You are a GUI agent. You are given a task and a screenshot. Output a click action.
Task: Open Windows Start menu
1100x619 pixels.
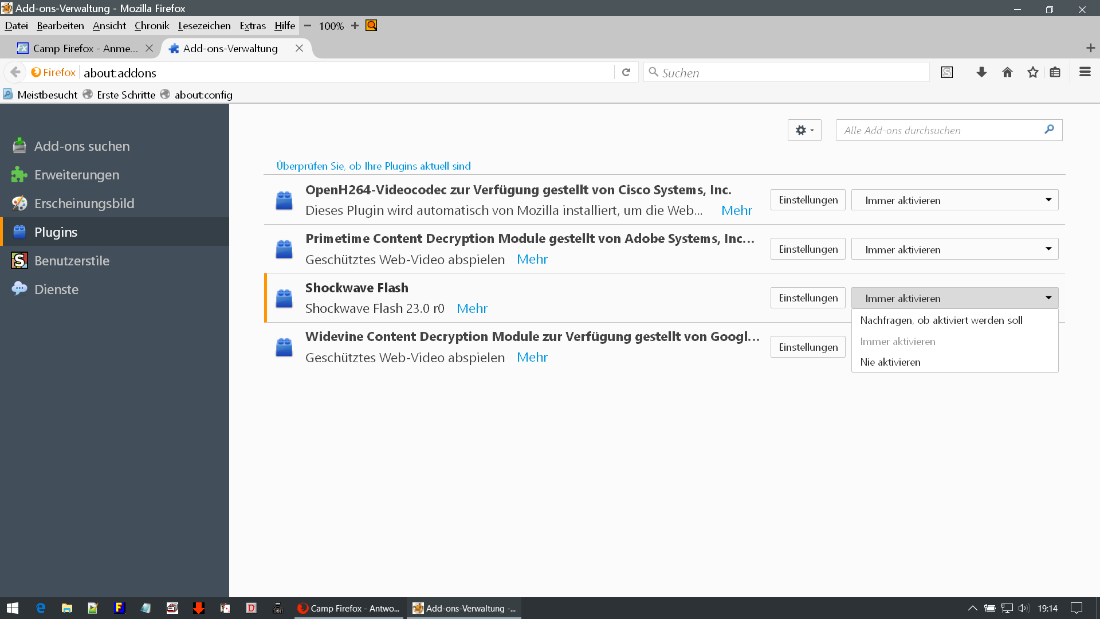(x=13, y=608)
